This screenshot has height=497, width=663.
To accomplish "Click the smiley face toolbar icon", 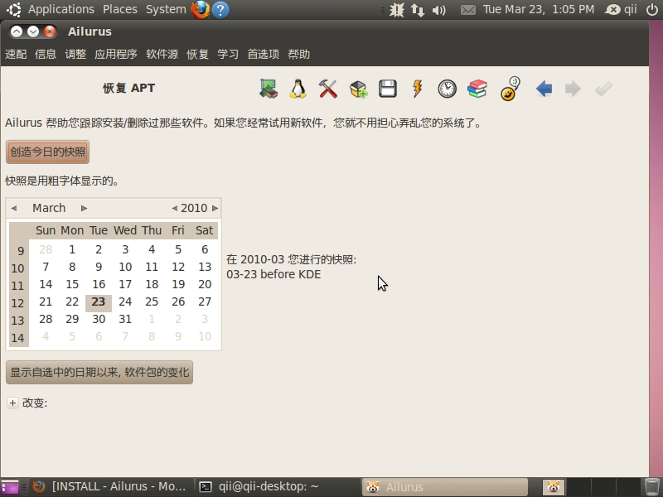I will point(510,89).
